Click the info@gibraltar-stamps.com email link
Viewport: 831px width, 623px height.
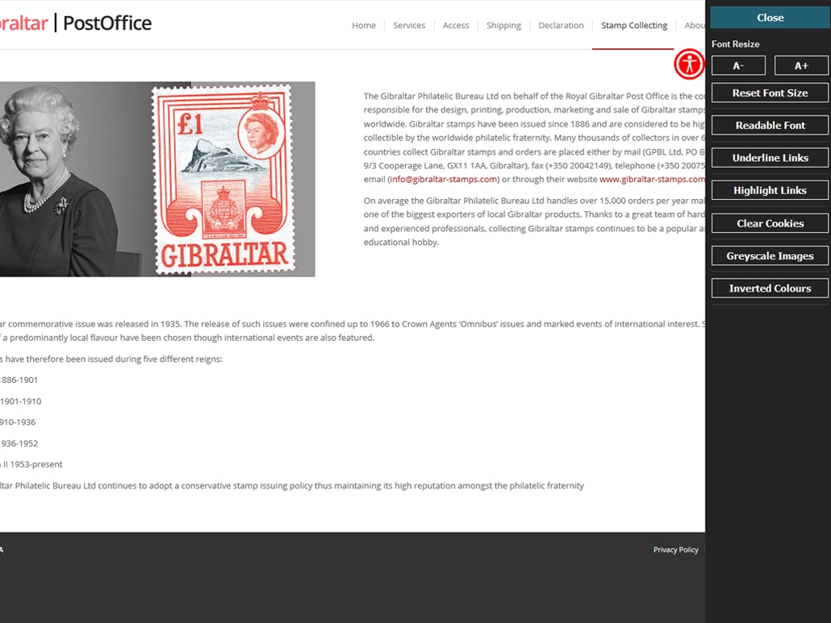(443, 180)
